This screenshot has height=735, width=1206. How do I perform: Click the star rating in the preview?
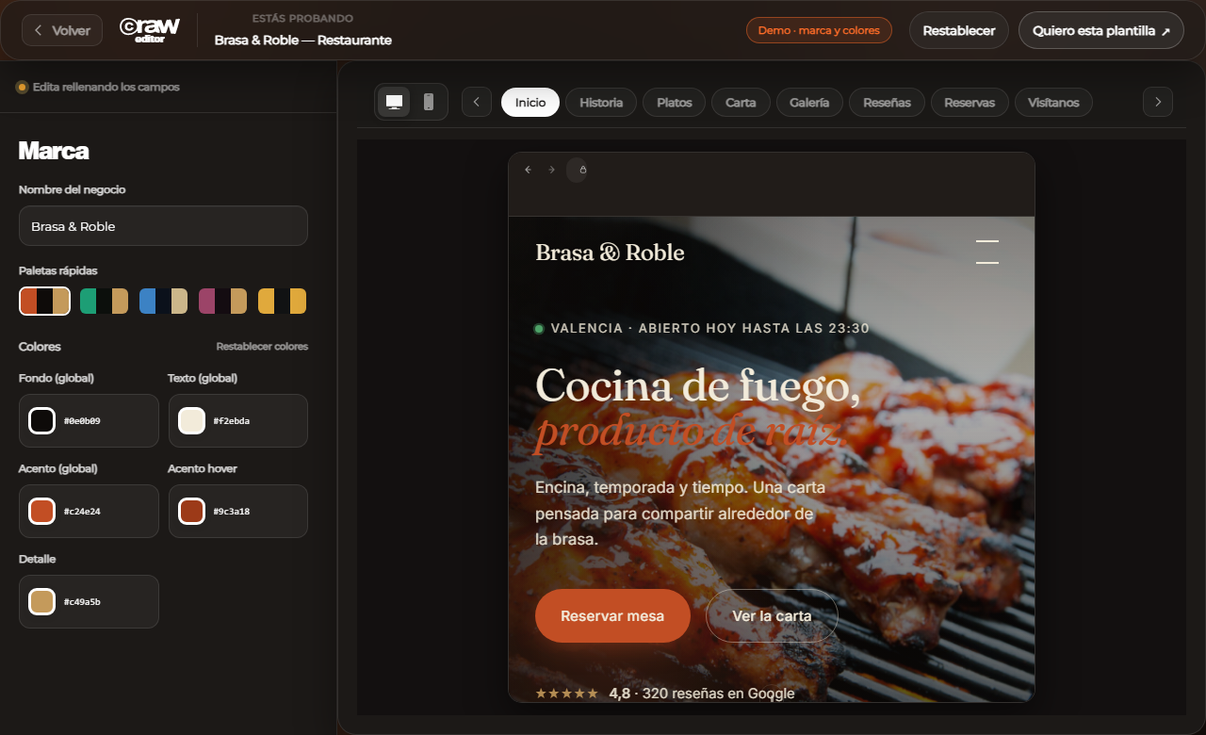pos(566,694)
